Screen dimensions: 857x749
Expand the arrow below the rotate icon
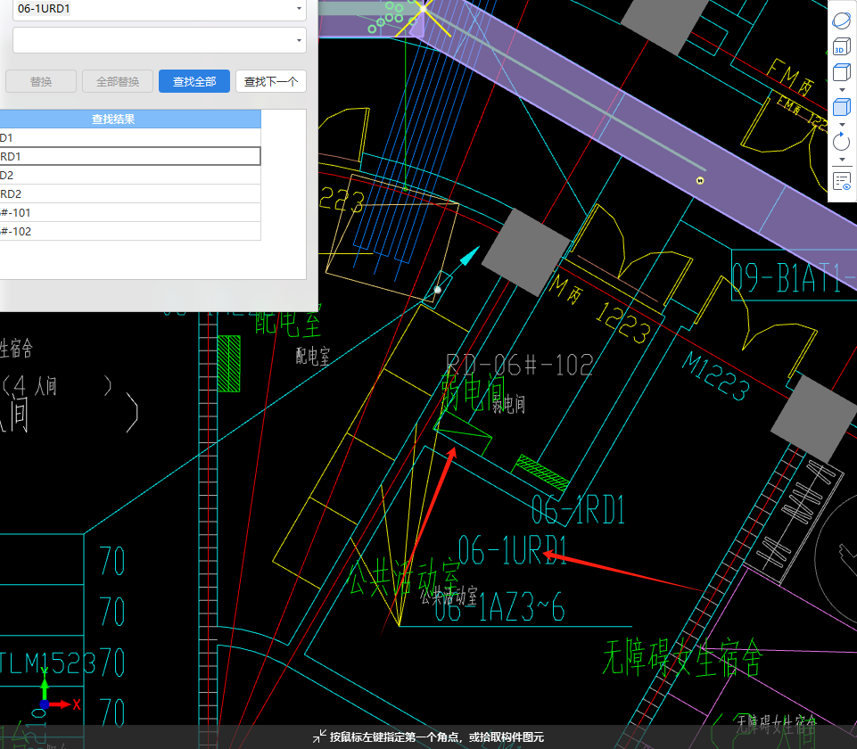click(842, 160)
